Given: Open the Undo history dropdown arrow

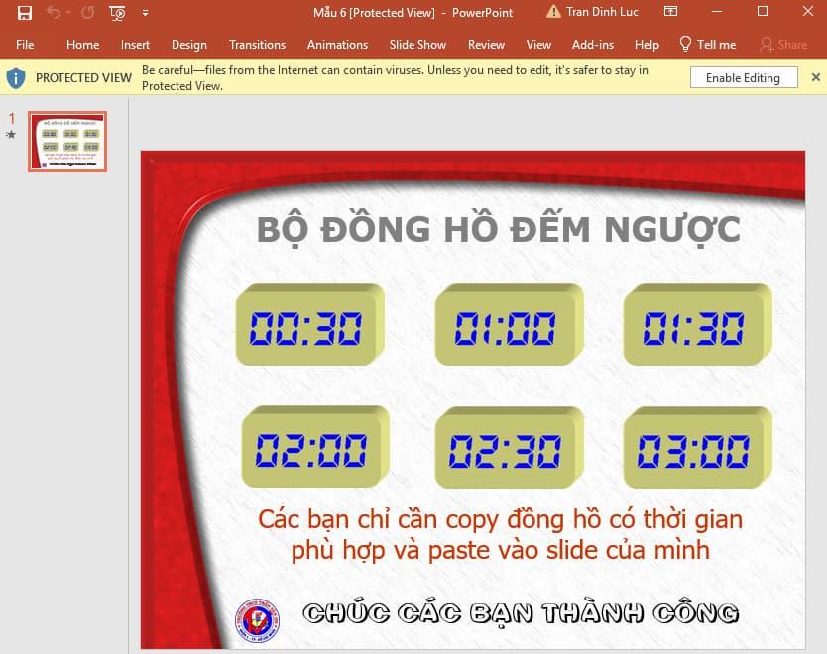Looking at the screenshot, I should 67,12.
